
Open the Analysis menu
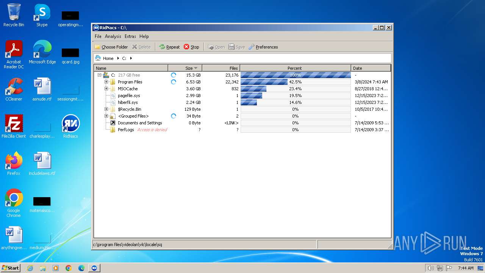tap(113, 36)
